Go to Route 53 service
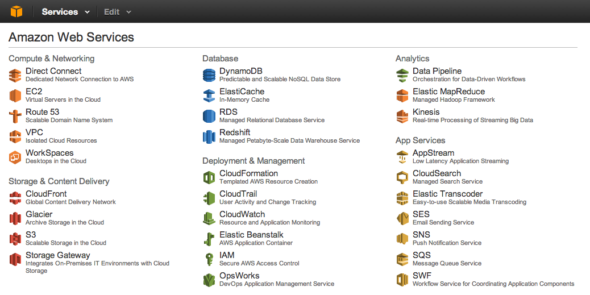Viewport: 590px width, 295px height. (x=43, y=112)
